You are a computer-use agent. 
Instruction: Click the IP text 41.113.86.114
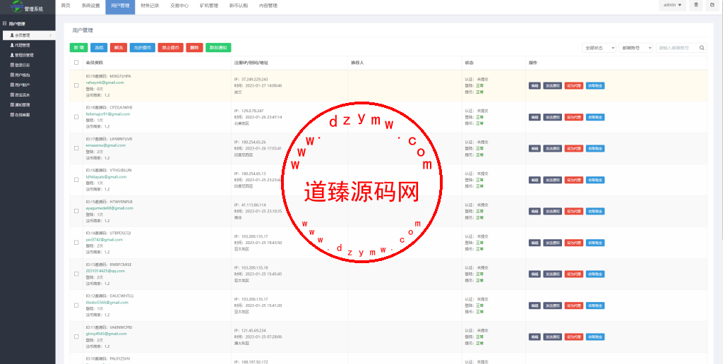coord(253,205)
